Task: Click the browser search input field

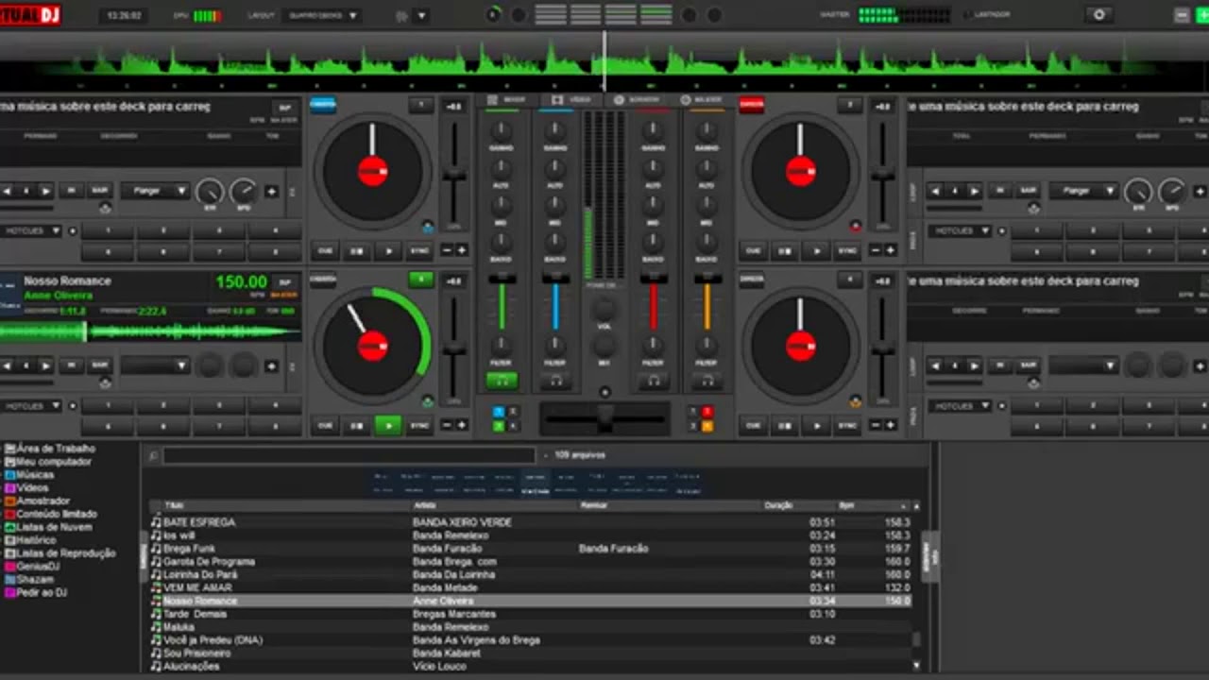Action: pyautogui.click(x=349, y=456)
